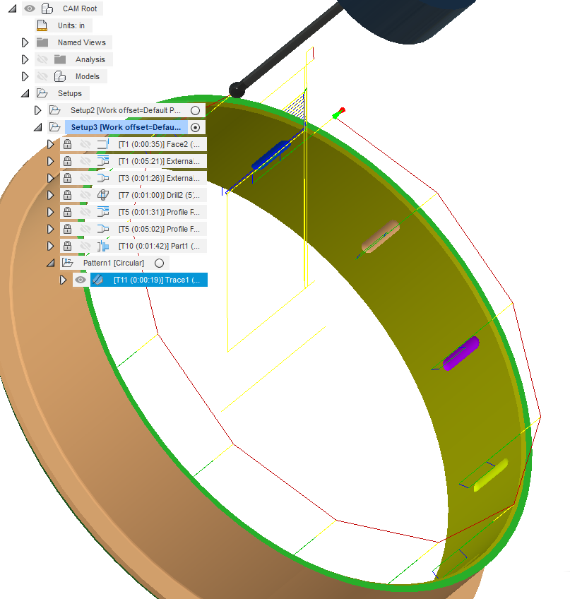Click the lock icon on the Face2 operation
The image size is (570, 599).
pos(66,144)
